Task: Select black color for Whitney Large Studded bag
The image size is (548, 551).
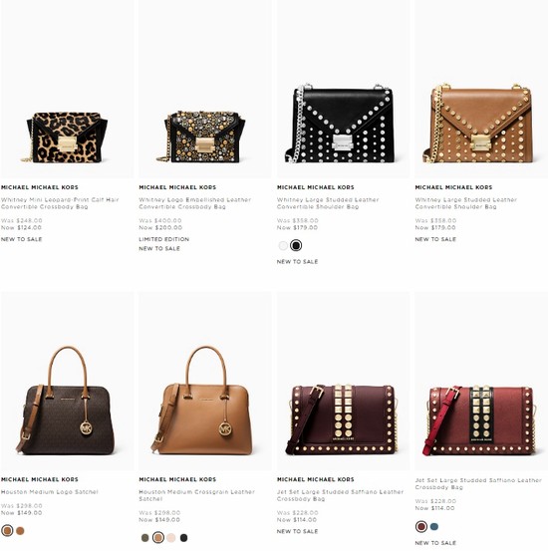Action: pos(296,245)
